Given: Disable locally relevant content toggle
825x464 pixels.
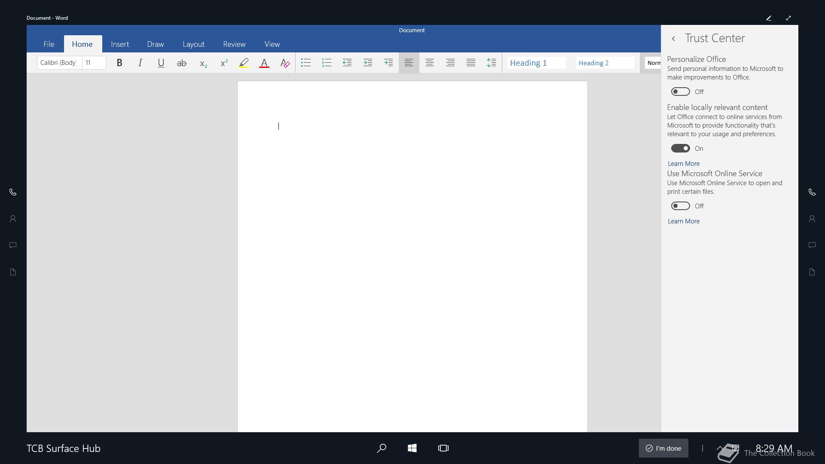Looking at the screenshot, I should 680,148.
